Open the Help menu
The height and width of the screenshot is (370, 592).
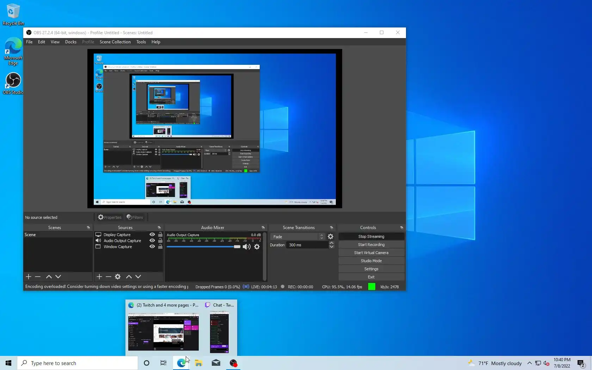pyautogui.click(x=156, y=42)
